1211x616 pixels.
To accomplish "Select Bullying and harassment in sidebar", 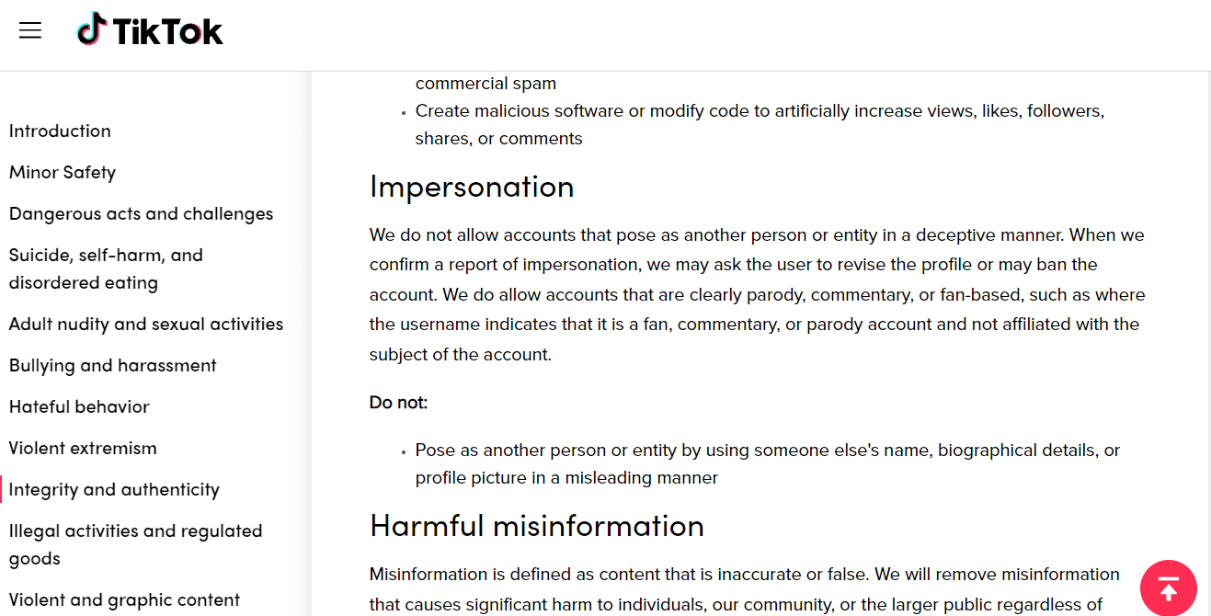I will click(x=113, y=365).
